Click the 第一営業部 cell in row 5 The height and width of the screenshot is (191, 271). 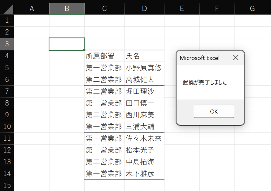pos(104,68)
